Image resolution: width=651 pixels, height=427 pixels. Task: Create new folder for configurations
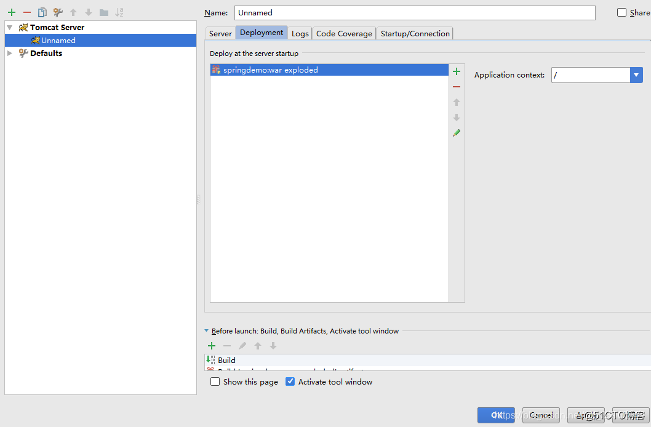pyautogui.click(x=104, y=12)
